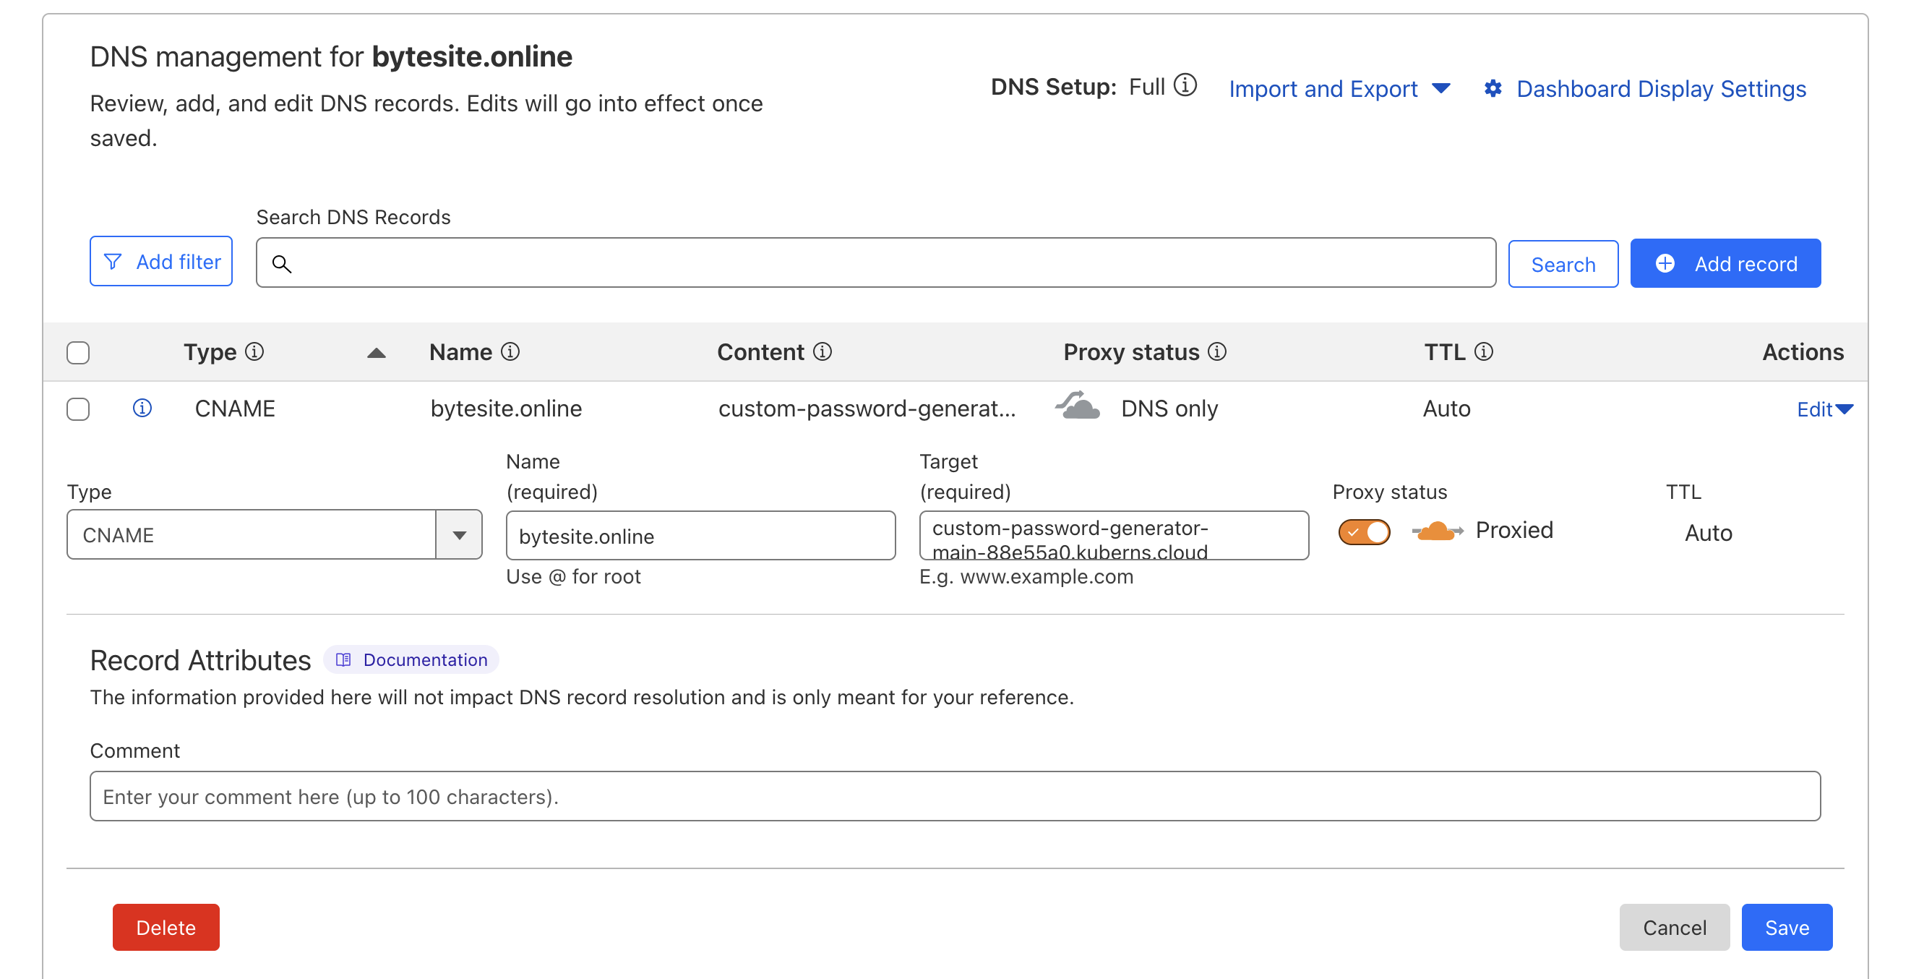
Task: Click the red Delete button
Action: tap(166, 926)
